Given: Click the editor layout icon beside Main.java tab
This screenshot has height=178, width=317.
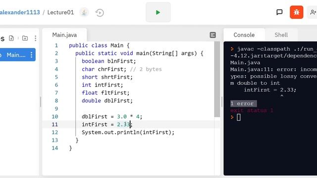Looking at the screenshot, I should (x=212, y=35).
